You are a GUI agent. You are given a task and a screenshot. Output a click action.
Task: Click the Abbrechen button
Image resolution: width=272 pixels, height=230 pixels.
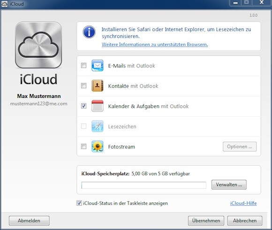point(245,221)
